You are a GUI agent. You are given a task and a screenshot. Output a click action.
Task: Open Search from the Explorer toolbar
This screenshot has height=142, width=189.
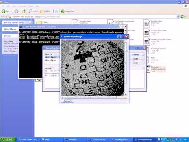pos(33,11)
